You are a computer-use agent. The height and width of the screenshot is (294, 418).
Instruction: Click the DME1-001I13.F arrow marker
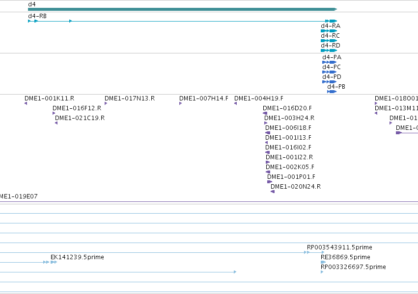click(x=266, y=143)
